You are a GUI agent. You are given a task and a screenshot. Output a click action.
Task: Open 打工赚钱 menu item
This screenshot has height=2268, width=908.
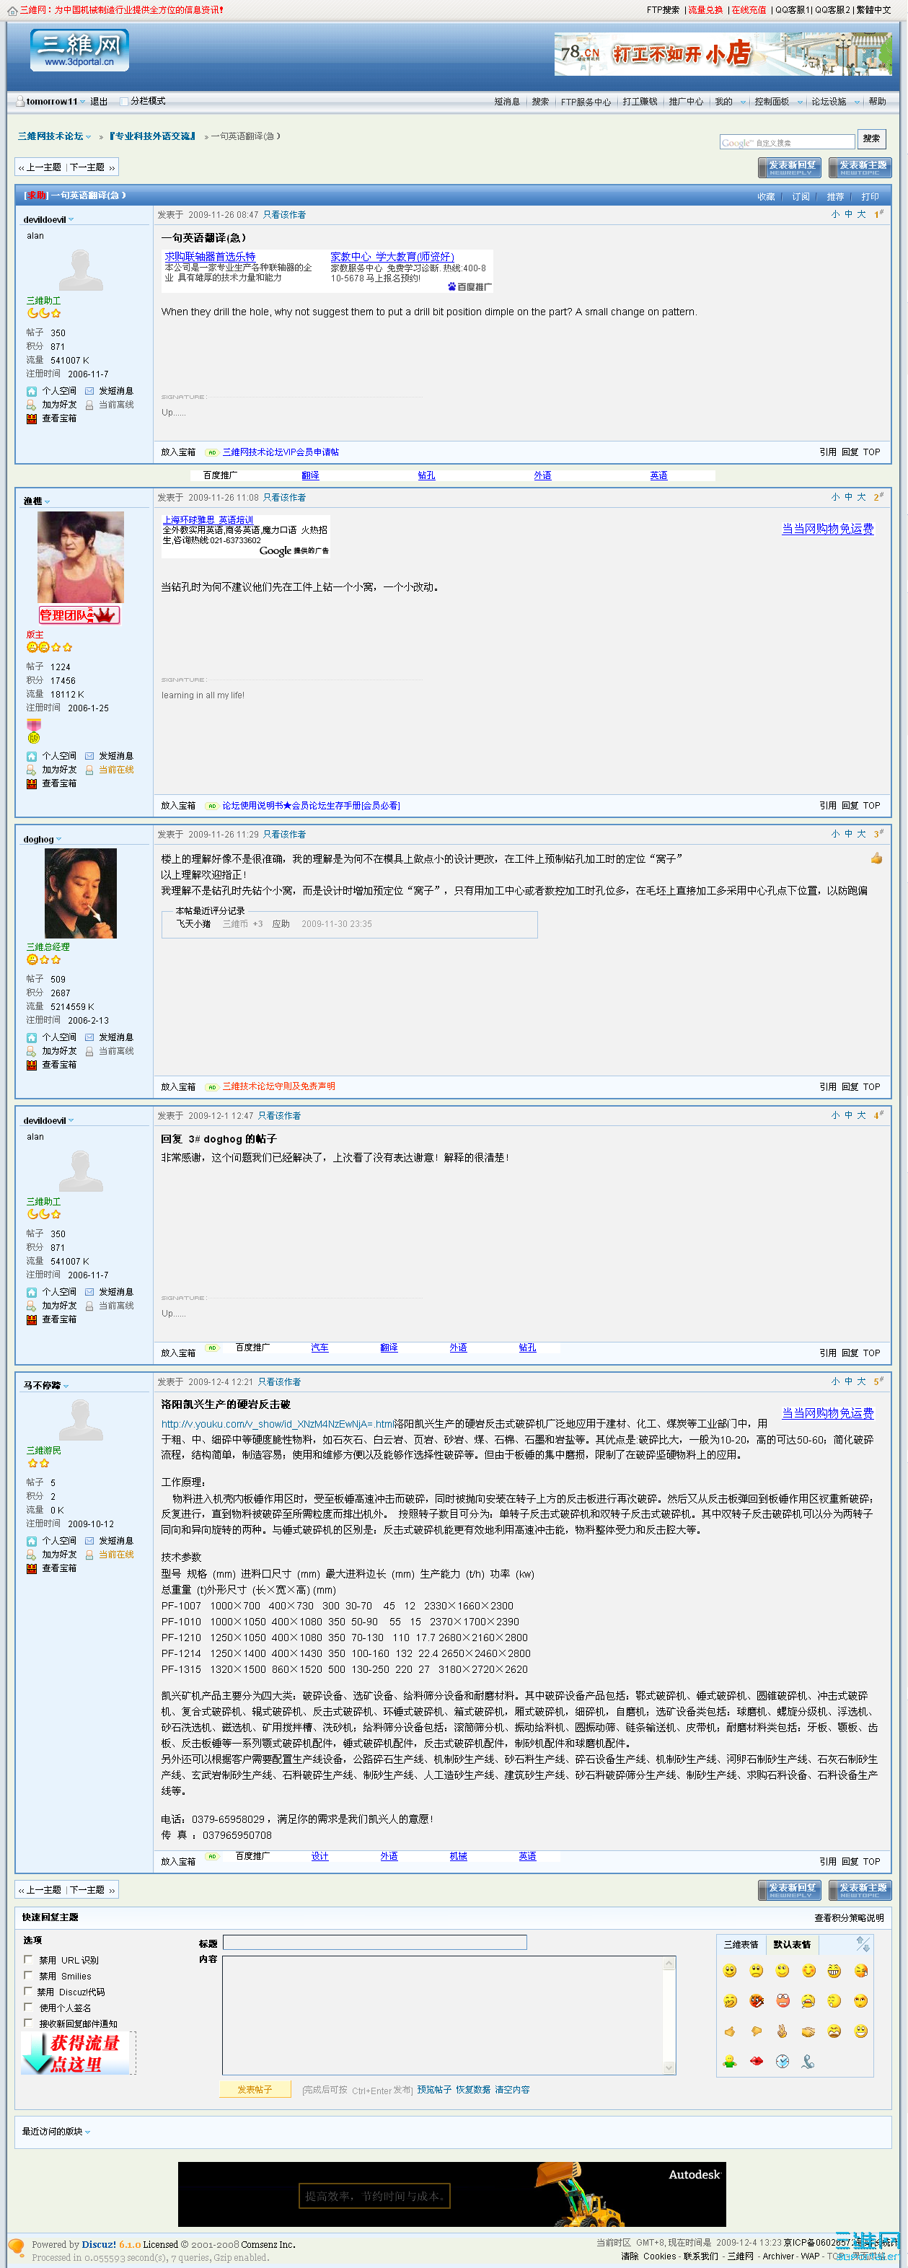click(640, 102)
